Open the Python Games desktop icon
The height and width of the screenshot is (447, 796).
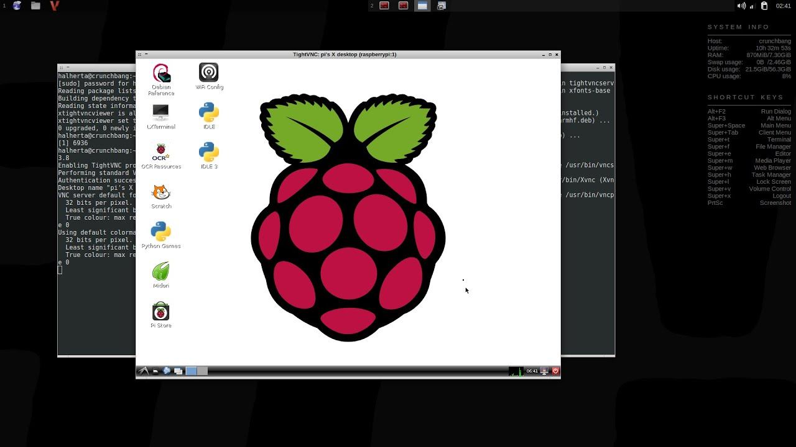point(161,235)
